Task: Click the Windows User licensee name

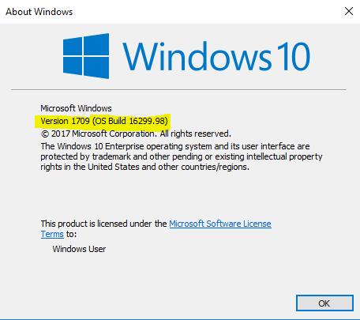Action: 79,249
